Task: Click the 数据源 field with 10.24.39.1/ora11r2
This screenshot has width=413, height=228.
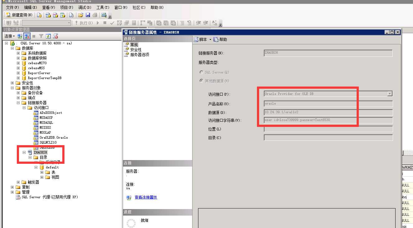Action: pyautogui.click(x=328, y=112)
